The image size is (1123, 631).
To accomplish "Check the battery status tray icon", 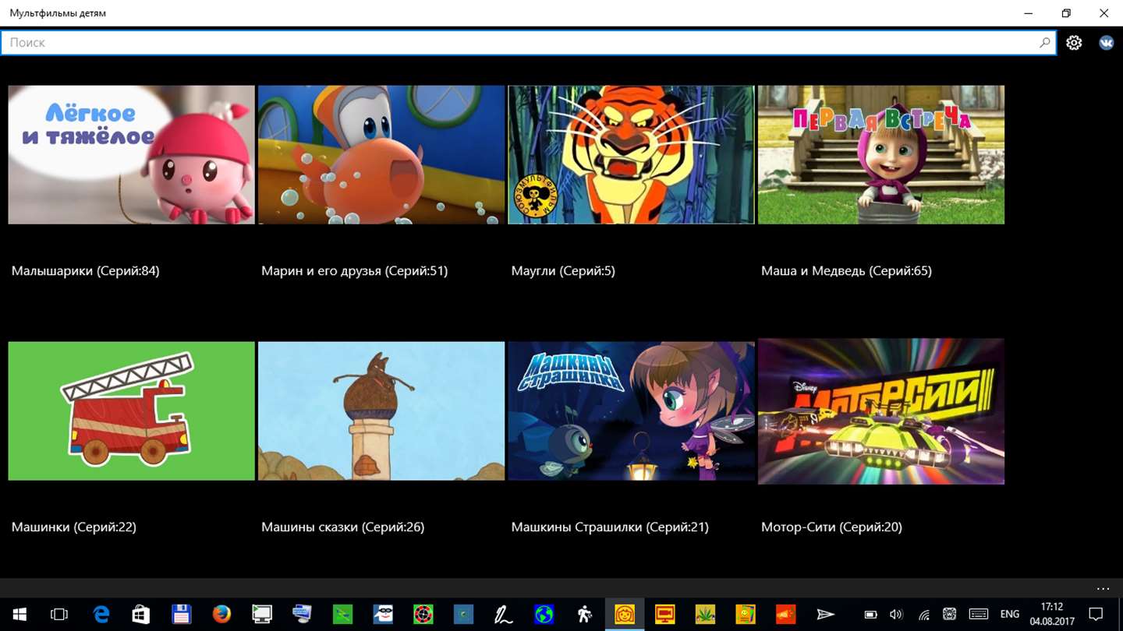I will coord(871,615).
